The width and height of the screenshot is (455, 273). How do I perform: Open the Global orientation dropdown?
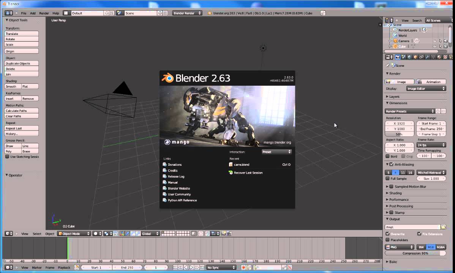click(x=150, y=234)
